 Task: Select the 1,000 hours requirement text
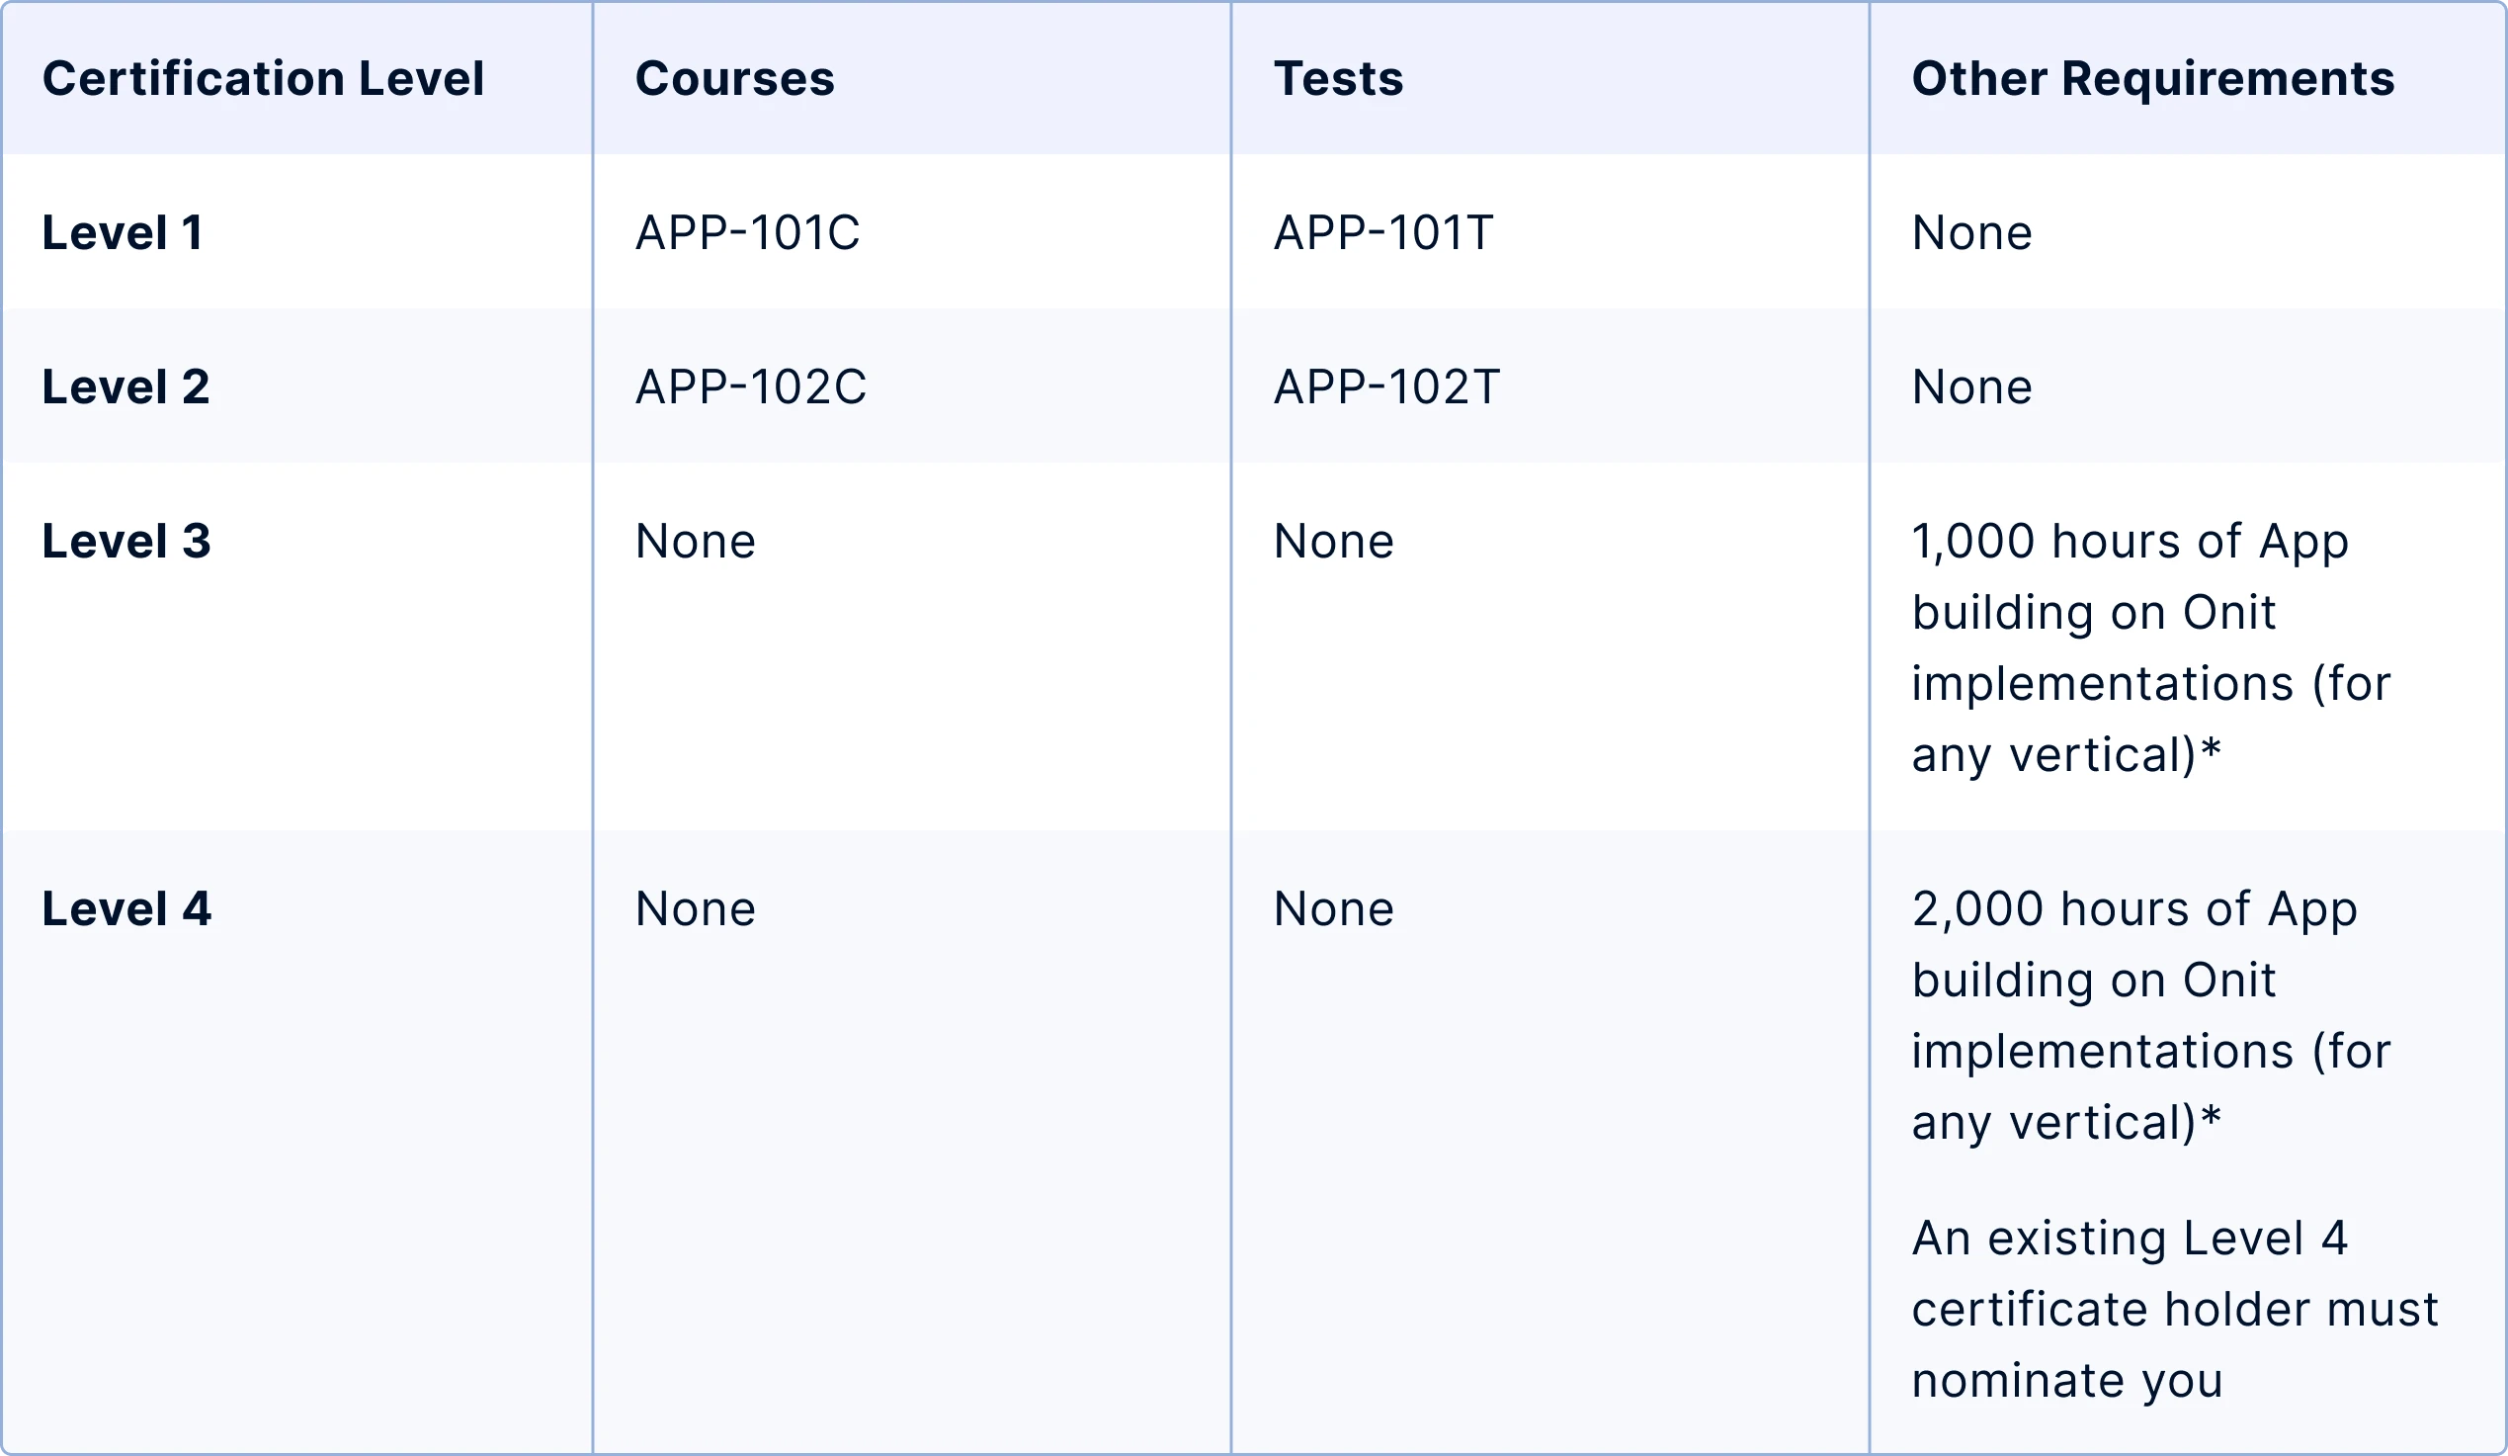[2149, 647]
